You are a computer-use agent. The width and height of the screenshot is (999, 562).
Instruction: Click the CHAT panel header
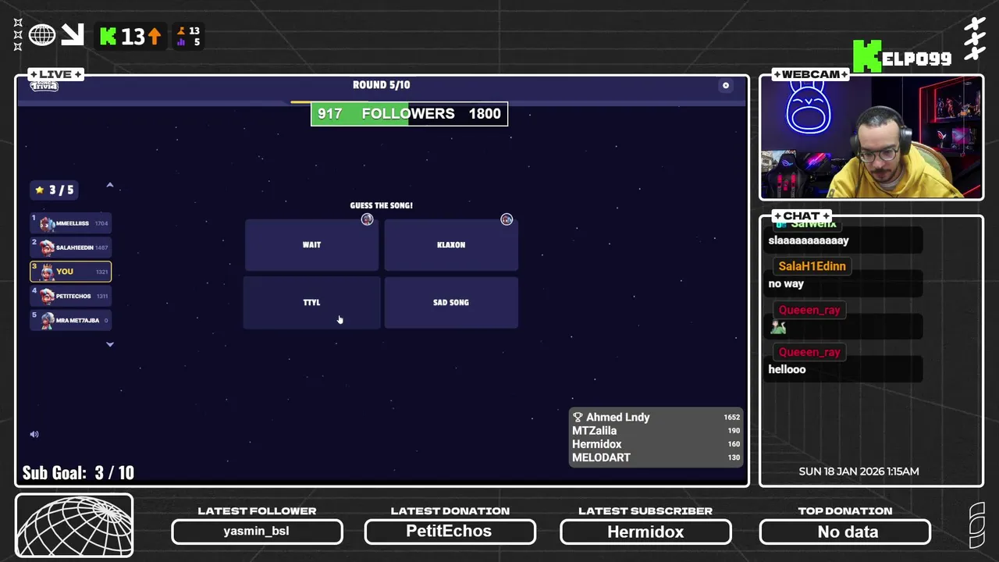click(802, 215)
